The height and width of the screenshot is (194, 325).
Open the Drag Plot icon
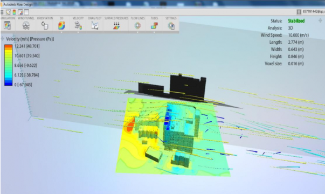95,26
